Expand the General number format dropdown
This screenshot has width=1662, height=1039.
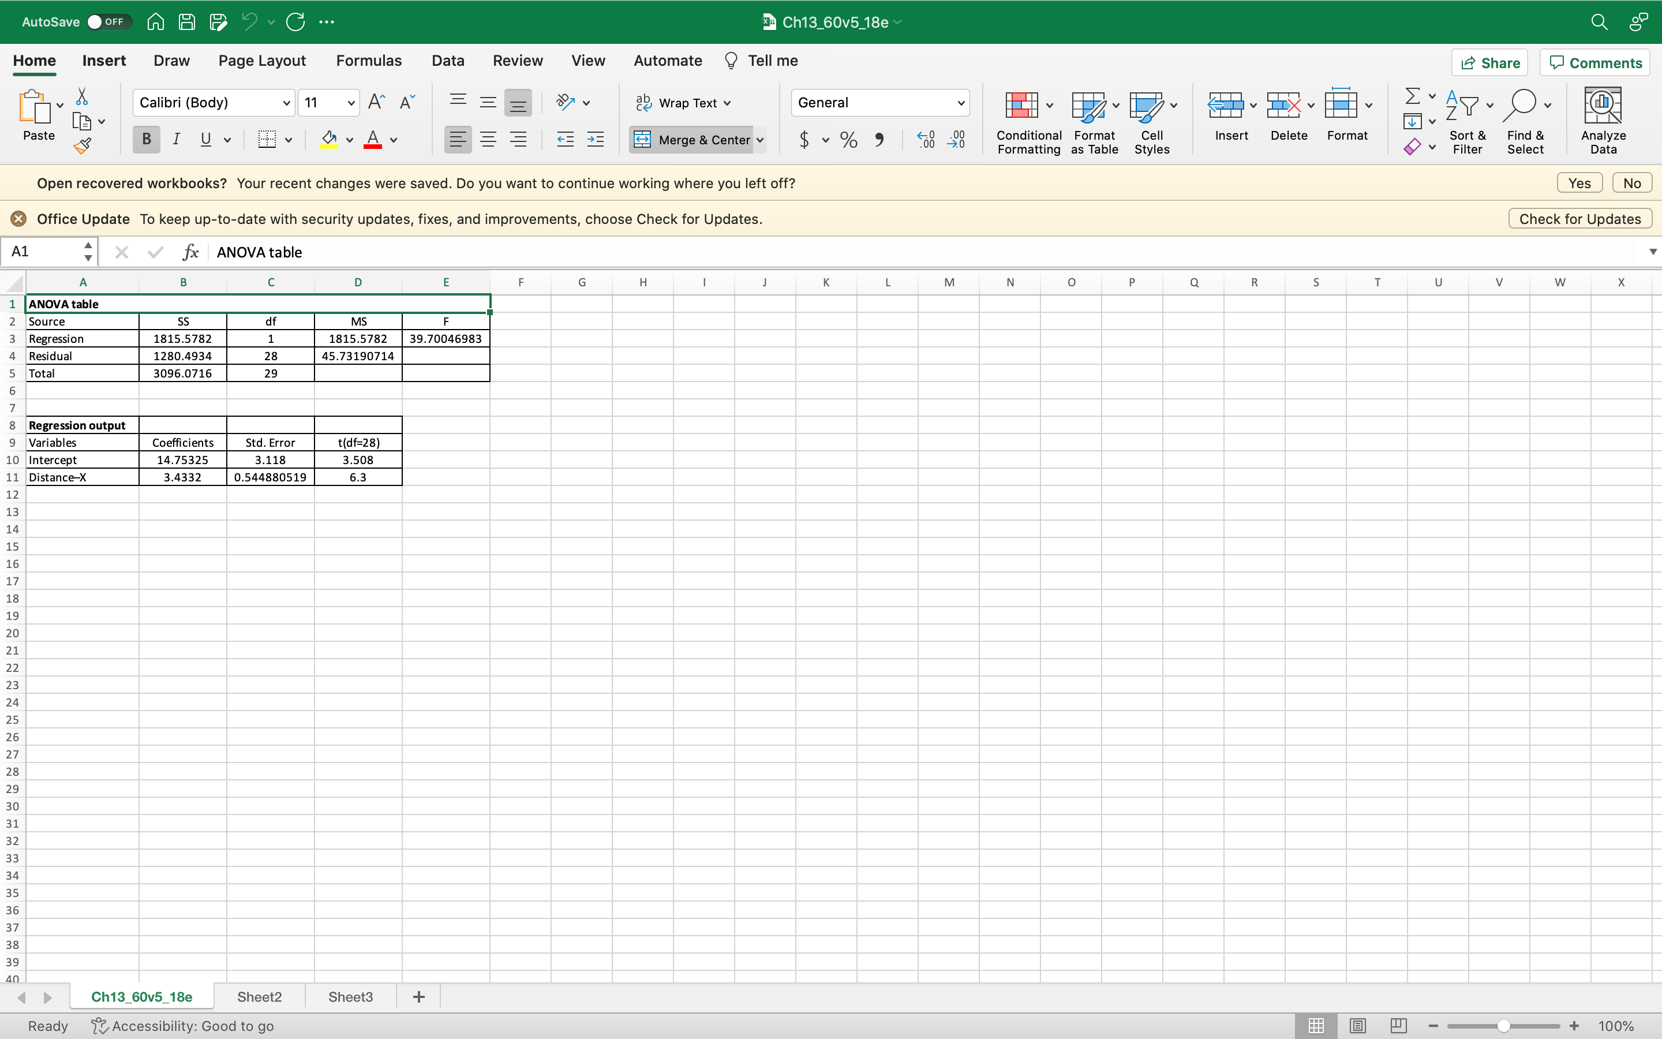point(961,103)
